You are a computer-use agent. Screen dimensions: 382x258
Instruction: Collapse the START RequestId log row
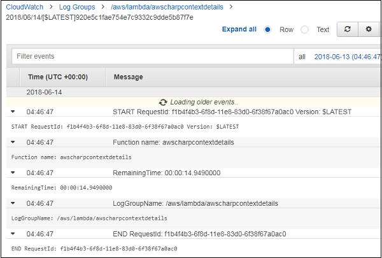13,112
